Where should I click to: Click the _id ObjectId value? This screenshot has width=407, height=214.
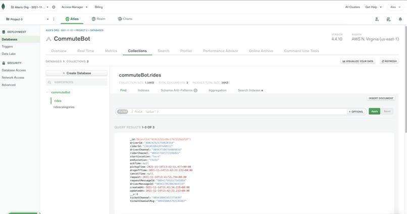click(164, 139)
